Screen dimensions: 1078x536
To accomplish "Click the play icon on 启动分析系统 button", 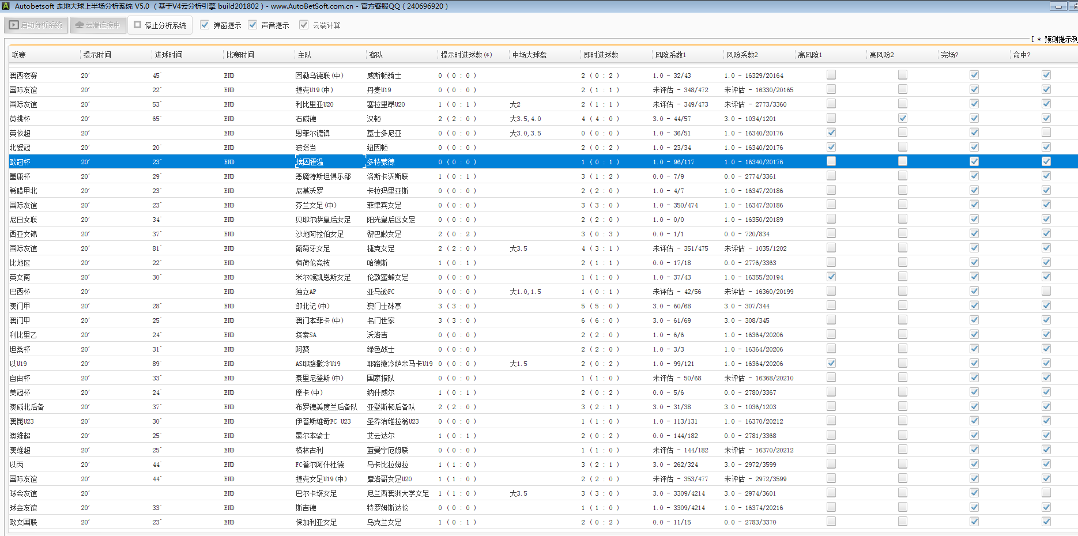I will pos(14,25).
